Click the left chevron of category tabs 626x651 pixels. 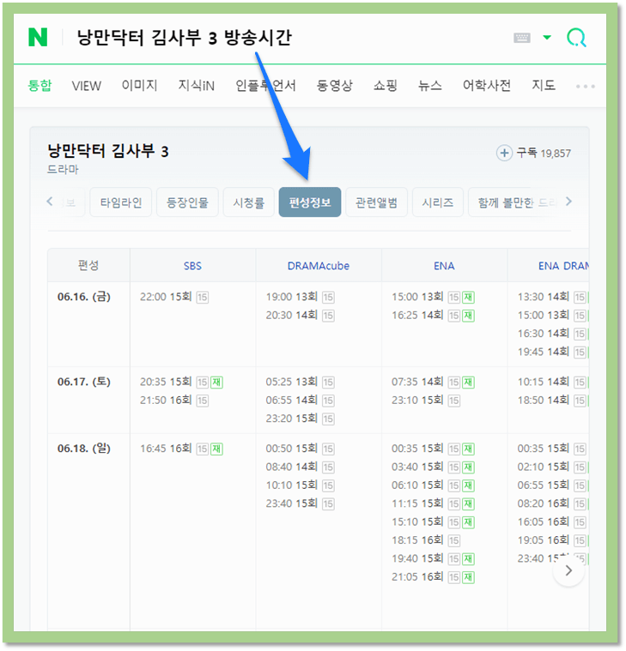point(50,202)
